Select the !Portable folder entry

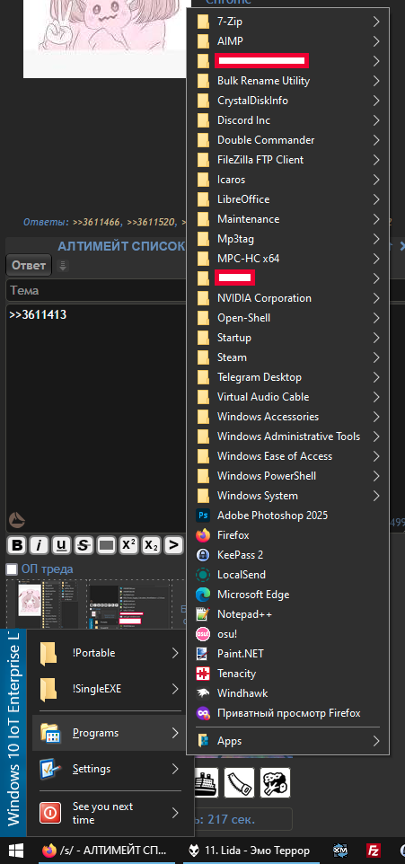[109, 653]
